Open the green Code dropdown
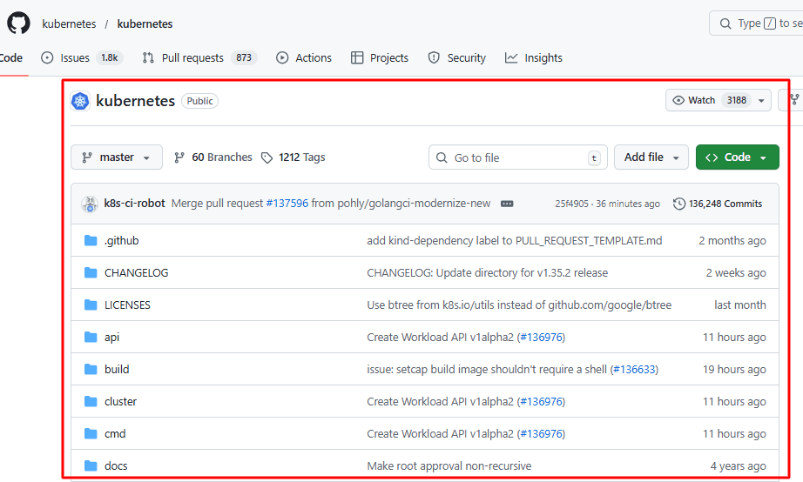The height and width of the screenshot is (482, 803). [738, 157]
